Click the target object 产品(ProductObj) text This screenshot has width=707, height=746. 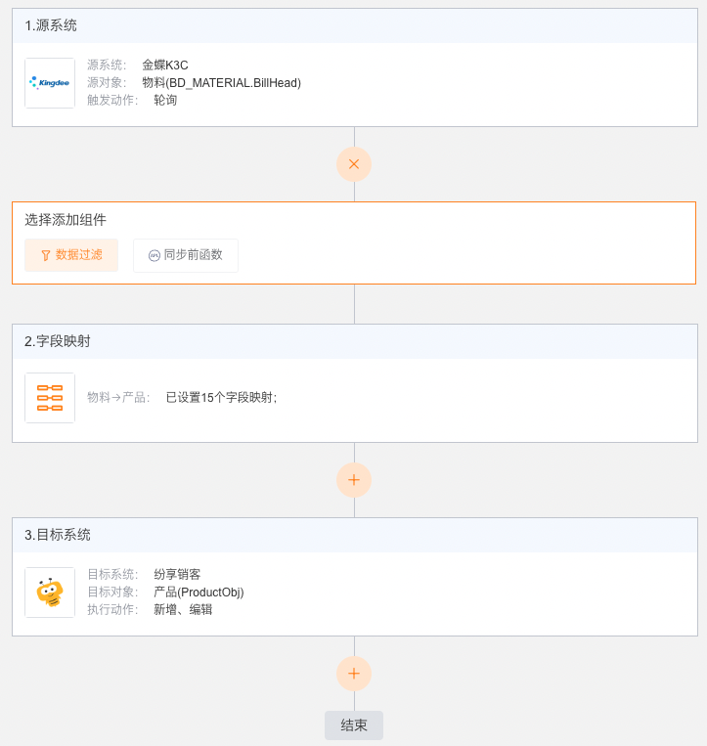199,592
